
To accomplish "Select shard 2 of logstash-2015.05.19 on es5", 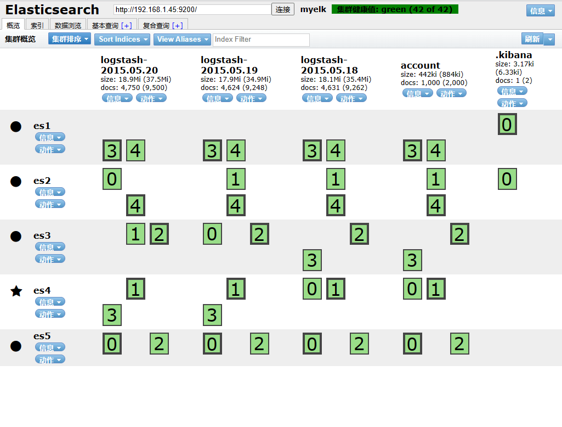I will tap(259, 344).
